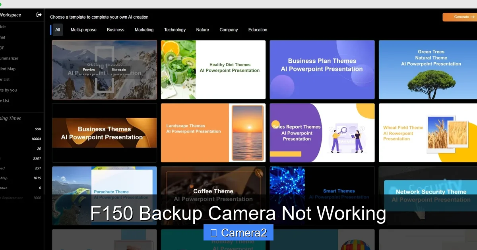Click the F150 Backup Camera Not Working title
Screen dimensions: 477x250
[238, 213]
